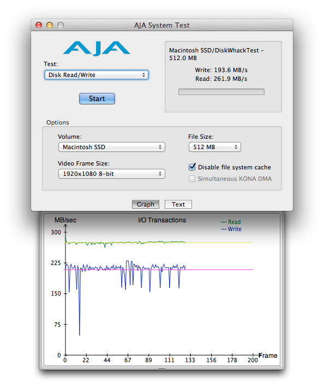Click the Video Frame Size: label
Viewport: 324px width, 383px height.
83,163
